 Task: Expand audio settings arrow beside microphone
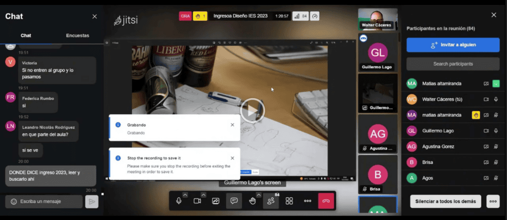coord(185,195)
